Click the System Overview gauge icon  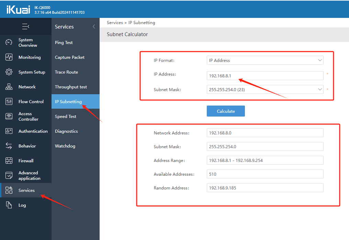(9, 42)
